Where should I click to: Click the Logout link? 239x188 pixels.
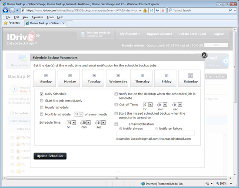[219, 34]
